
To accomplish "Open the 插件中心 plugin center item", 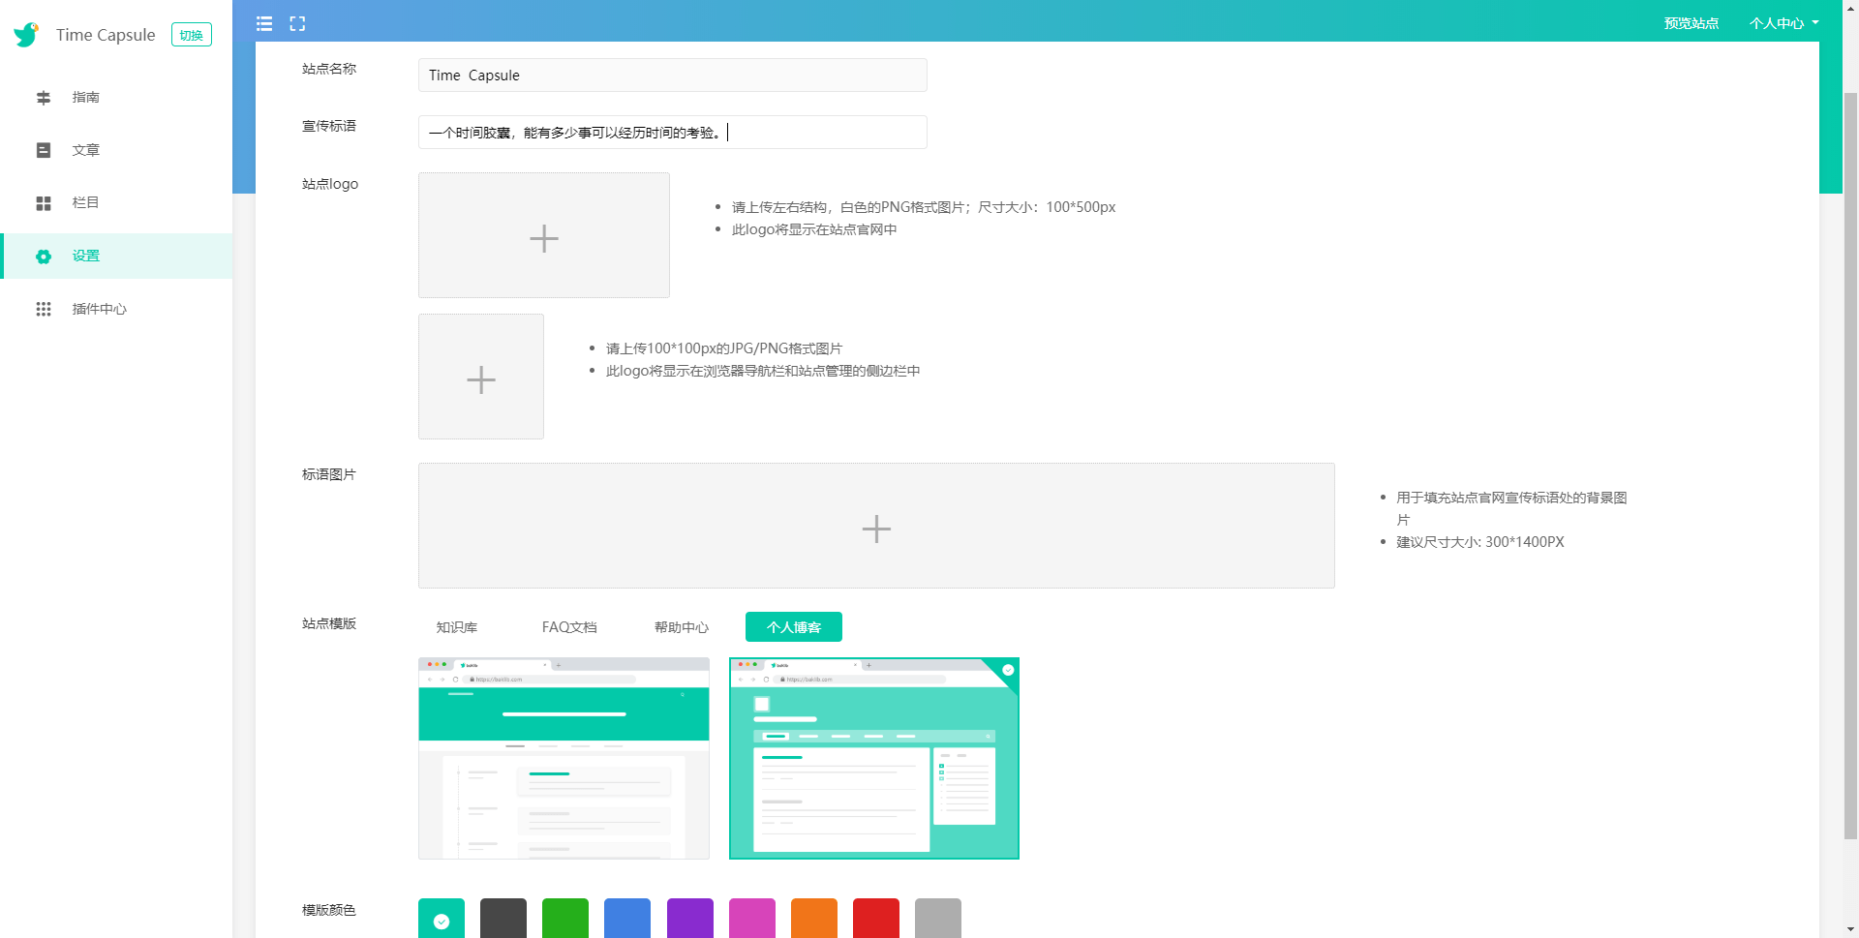I will pyautogui.click(x=99, y=309).
